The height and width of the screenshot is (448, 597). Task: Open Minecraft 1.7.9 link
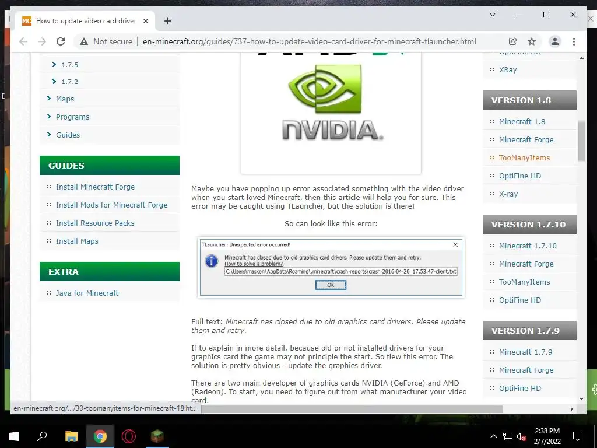[525, 352]
